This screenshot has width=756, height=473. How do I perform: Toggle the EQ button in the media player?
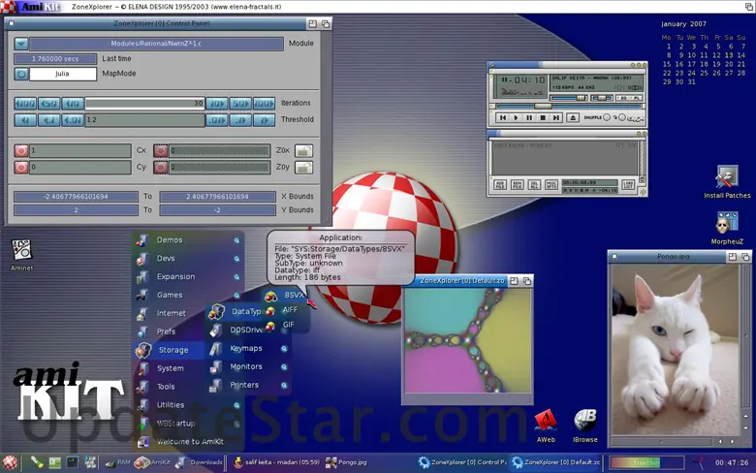pos(623,98)
